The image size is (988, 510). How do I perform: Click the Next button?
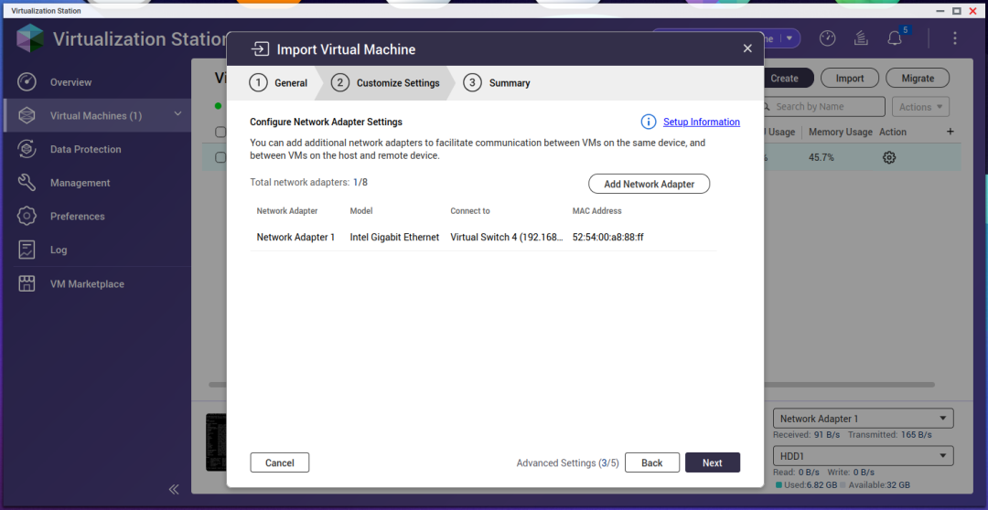click(713, 462)
